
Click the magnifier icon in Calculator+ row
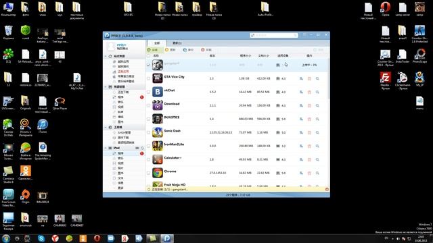[x=317, y=159]
